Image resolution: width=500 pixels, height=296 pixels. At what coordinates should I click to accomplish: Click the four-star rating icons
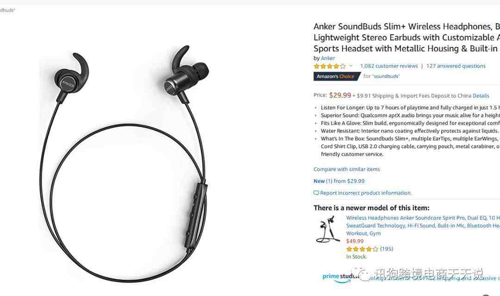click(330, 66)
